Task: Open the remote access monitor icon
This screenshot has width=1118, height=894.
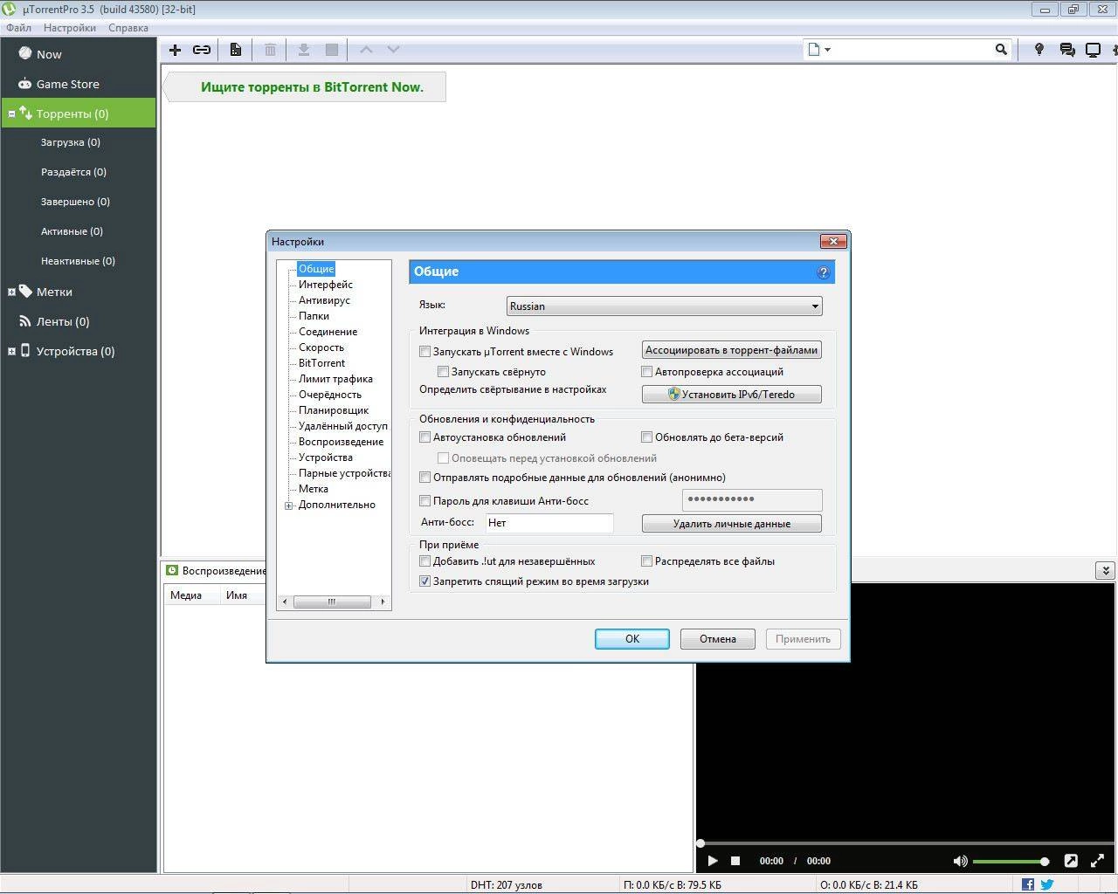Action: click(x=1093, y=49)
